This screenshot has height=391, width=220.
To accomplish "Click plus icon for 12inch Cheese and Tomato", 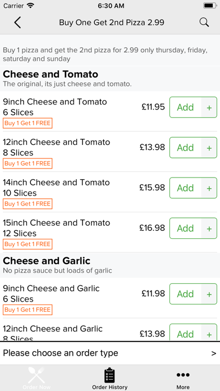I will [x=209, y=148].
